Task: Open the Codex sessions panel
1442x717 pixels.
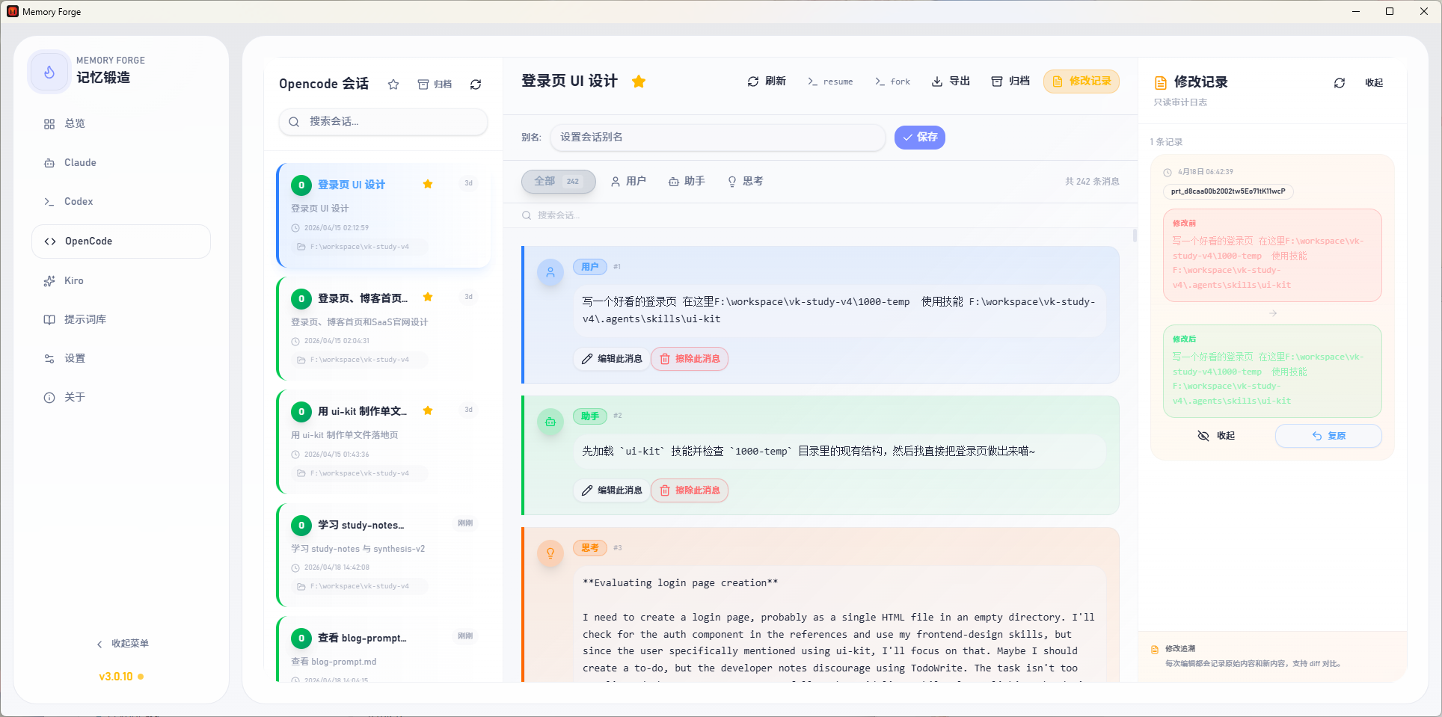Action: pos(79,201)
